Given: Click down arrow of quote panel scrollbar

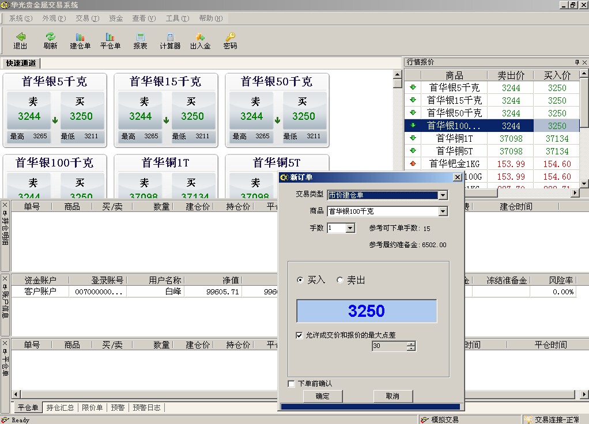Looking at the screenshot, I should click(584, 184).
